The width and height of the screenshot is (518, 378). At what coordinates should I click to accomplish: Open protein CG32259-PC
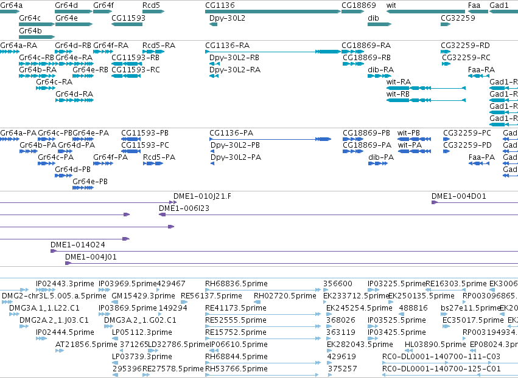467,133
